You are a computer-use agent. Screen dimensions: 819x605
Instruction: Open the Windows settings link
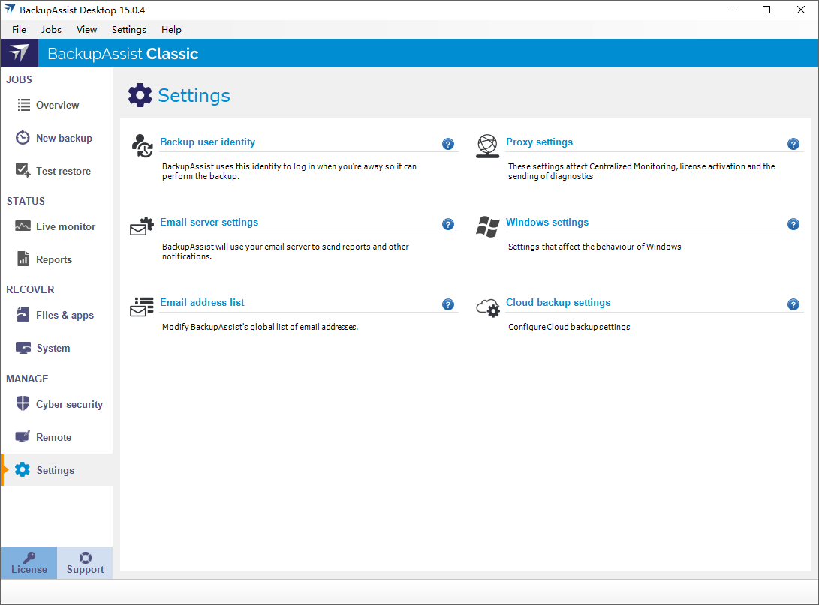pos(547,222)
